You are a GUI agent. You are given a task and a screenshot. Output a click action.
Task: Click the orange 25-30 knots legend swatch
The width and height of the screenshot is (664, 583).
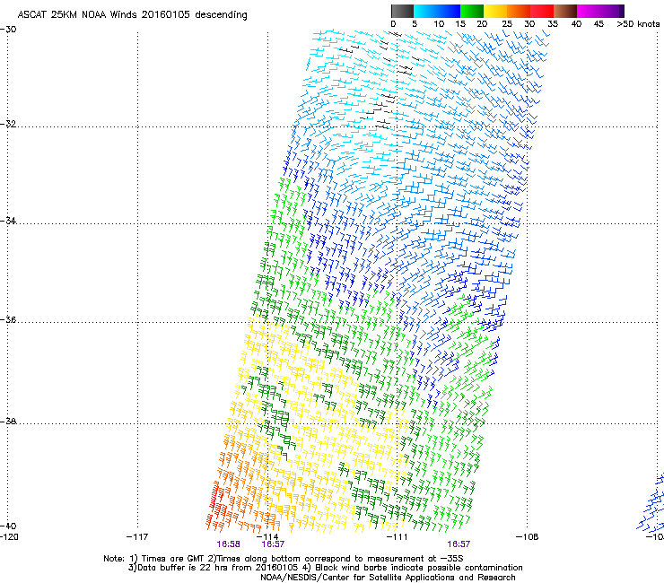(519, 11)
